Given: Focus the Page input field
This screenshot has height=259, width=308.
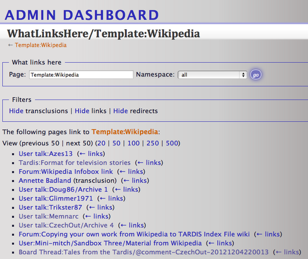Looking at the screenshot, I should [81, 75].
